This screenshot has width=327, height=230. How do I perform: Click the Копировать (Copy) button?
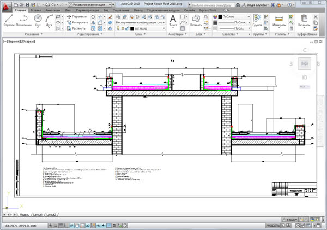pyautogui.click(x=77, y=22)
